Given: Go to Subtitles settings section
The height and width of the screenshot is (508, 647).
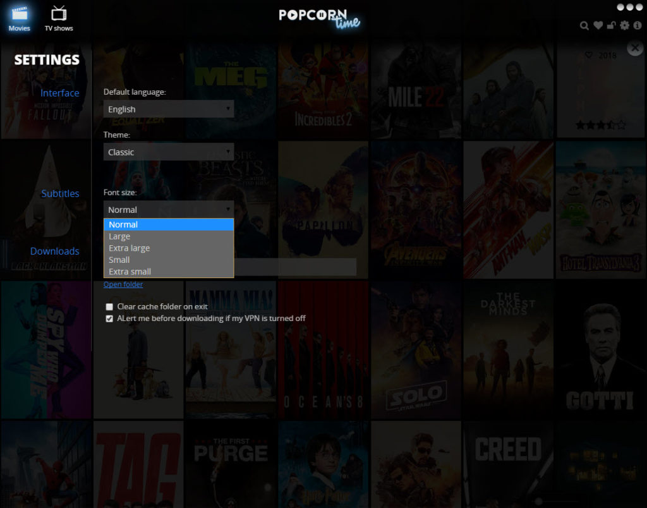Looking at the screenshot, I should tap(60, 193).
